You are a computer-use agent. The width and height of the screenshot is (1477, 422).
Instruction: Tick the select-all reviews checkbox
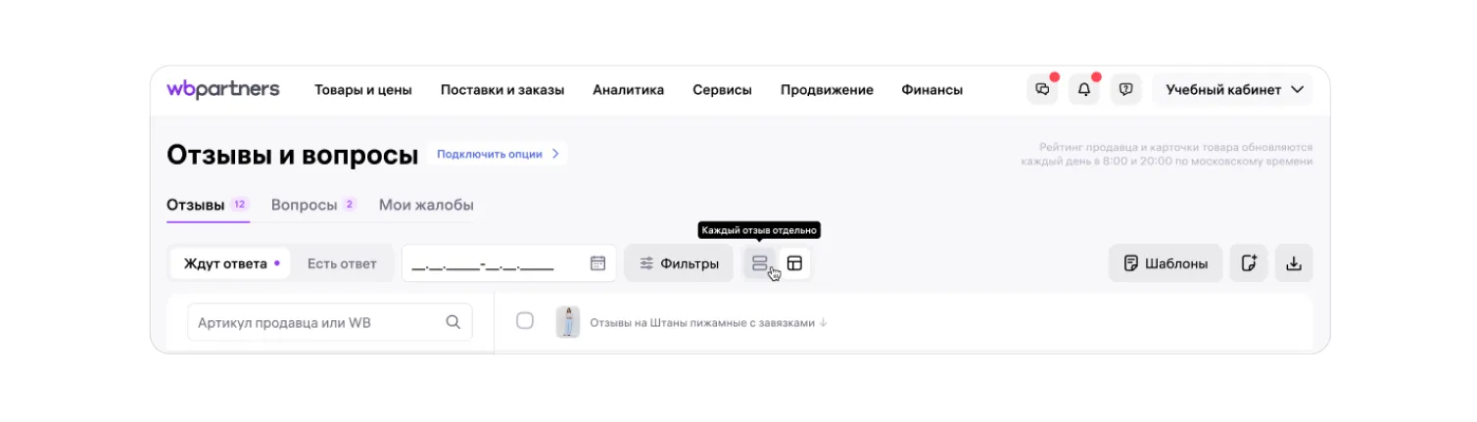click(x=525, y=321)
